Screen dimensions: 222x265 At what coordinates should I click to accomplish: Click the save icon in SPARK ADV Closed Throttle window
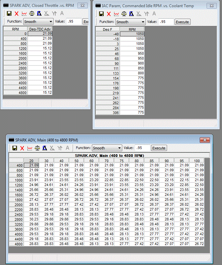coord(9,14)
